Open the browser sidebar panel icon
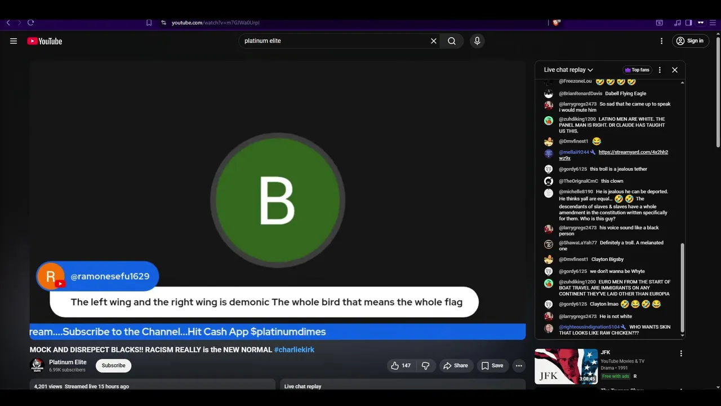The width and height of the screenshot is (721, 406). 688,23
